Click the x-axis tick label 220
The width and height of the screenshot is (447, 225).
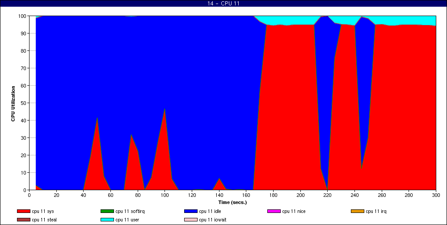(327, 195)
